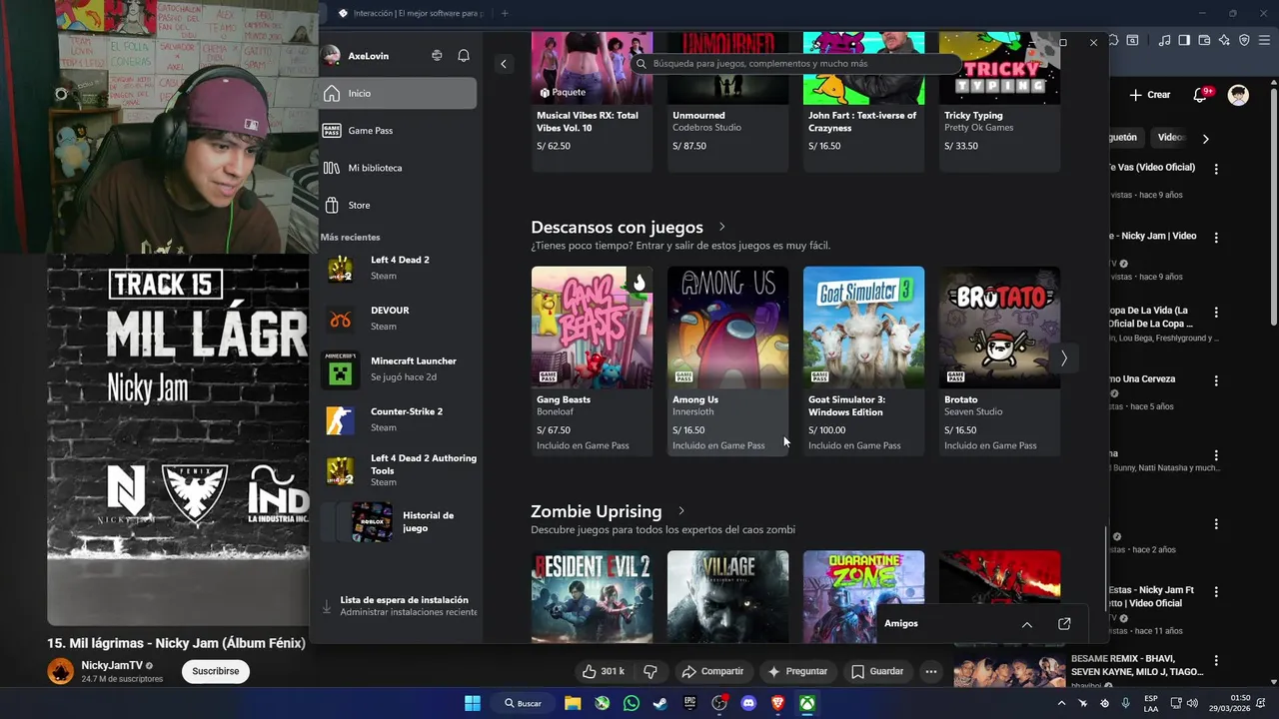Open Steam from taskbar
The image size is (1279, 719).
pos(659,703)
